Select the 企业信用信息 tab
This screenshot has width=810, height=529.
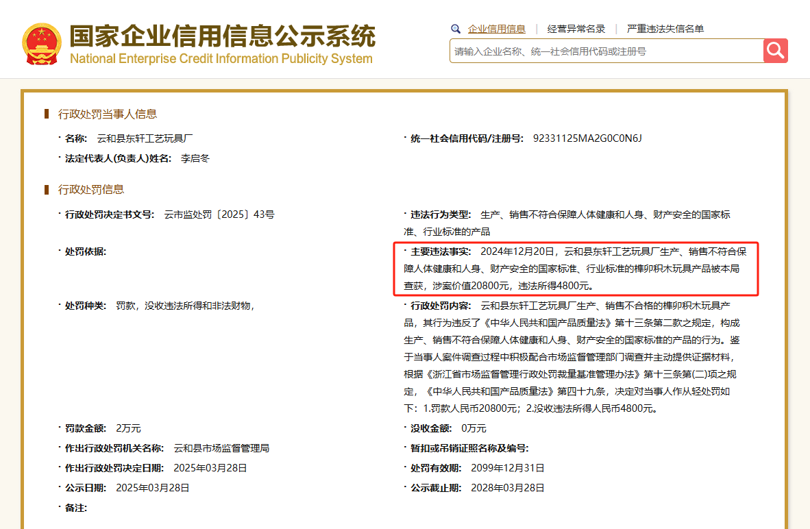(496, 29)
